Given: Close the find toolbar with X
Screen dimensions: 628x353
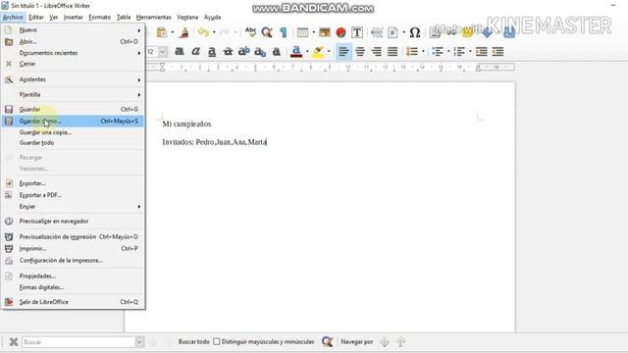Looking at the screenshot, I should point(13,342).
